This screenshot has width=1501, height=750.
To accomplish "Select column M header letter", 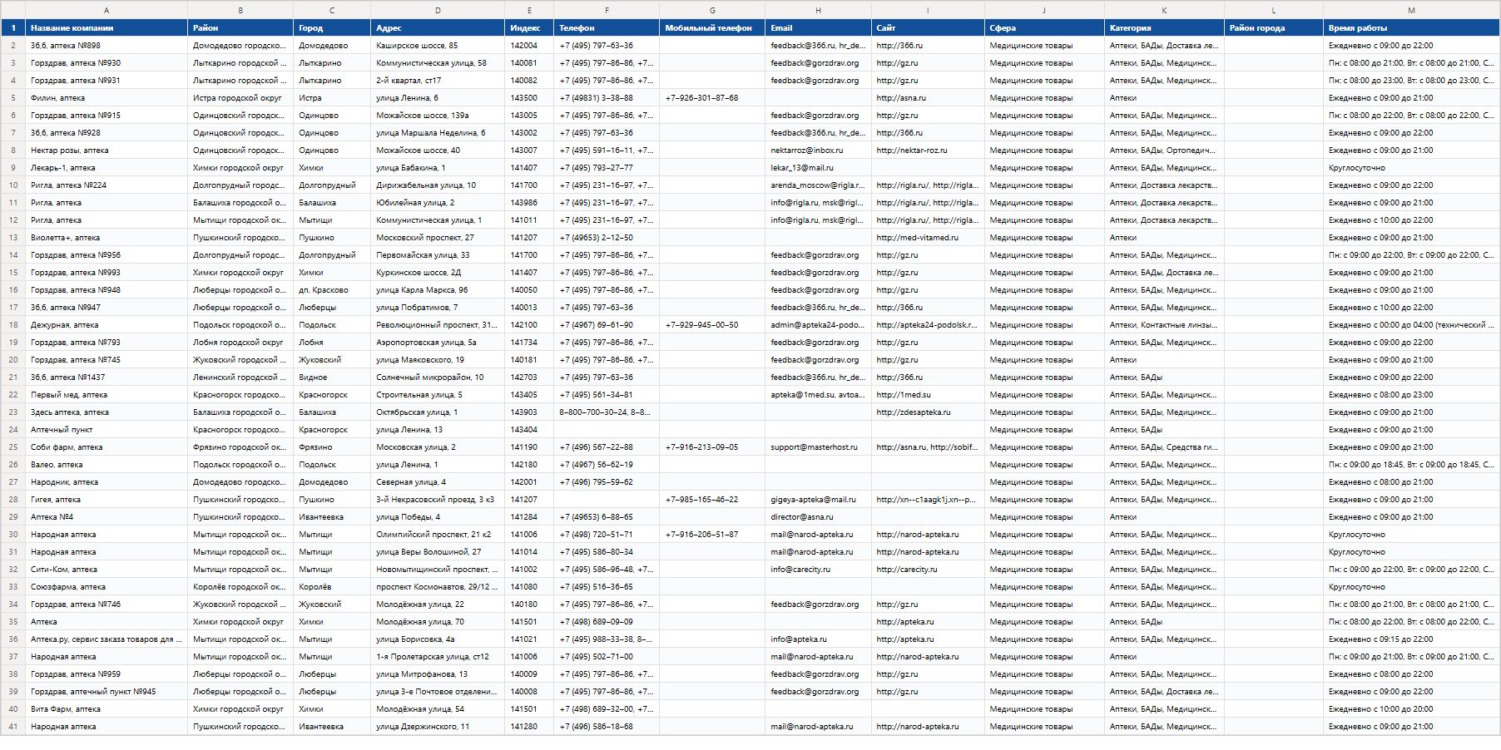I will click(1411, 11).
